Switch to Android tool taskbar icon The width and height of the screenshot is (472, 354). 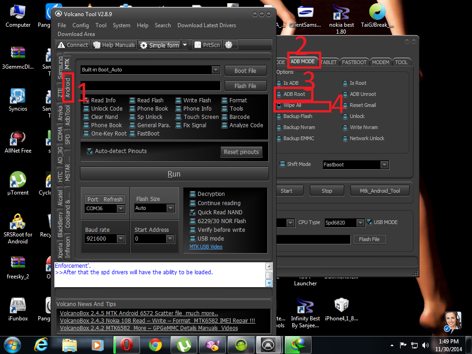tap(241, 345)
